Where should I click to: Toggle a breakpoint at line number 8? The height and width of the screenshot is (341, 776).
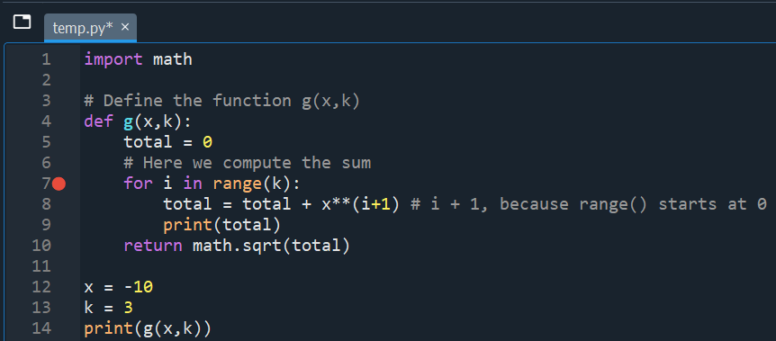click(46, 204)
